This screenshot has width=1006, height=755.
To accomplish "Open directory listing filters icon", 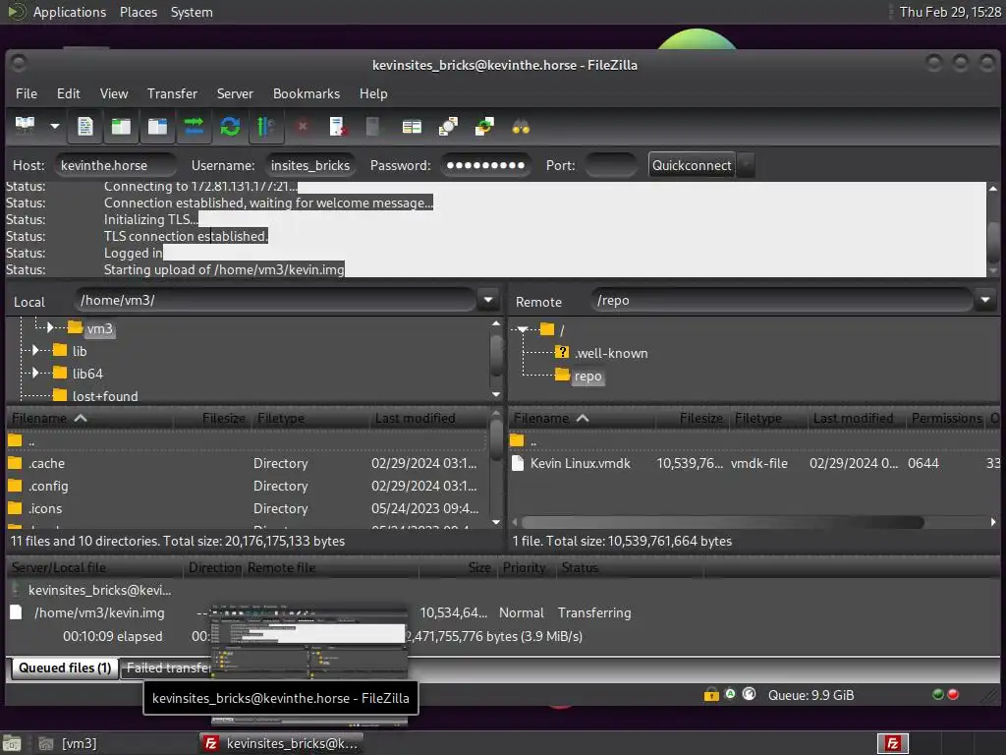I will [x=412, y=126].
